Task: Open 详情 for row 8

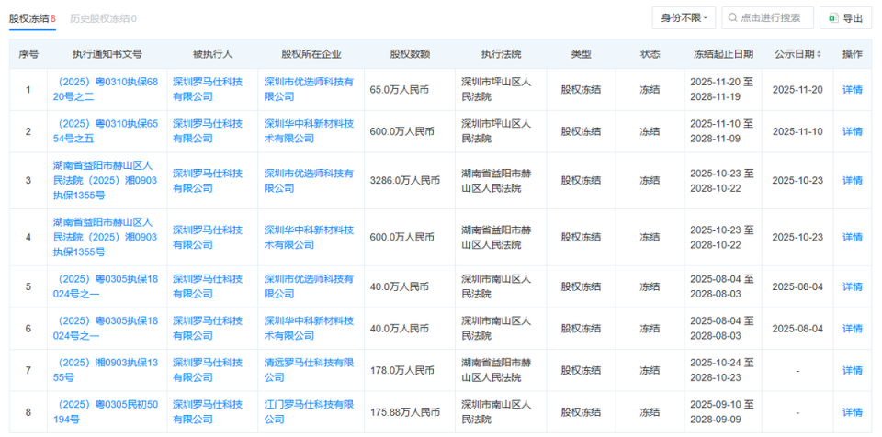Action: click(x=853, y=412)
